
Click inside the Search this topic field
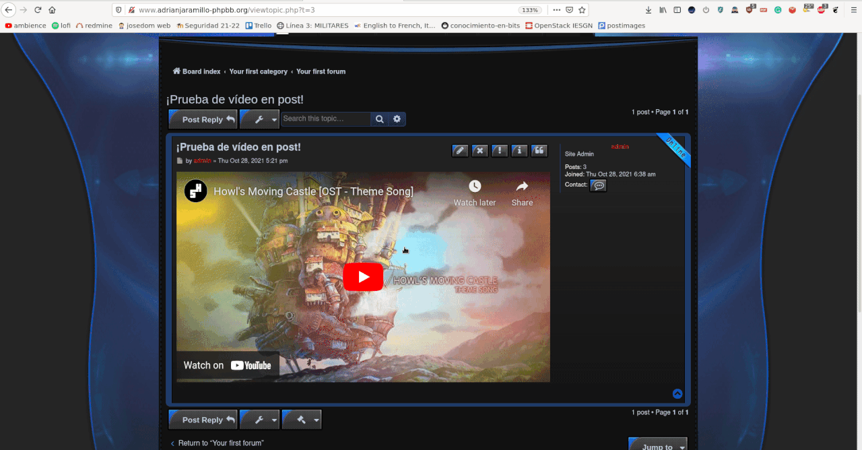pyautogui.click(x=325, y=119)
